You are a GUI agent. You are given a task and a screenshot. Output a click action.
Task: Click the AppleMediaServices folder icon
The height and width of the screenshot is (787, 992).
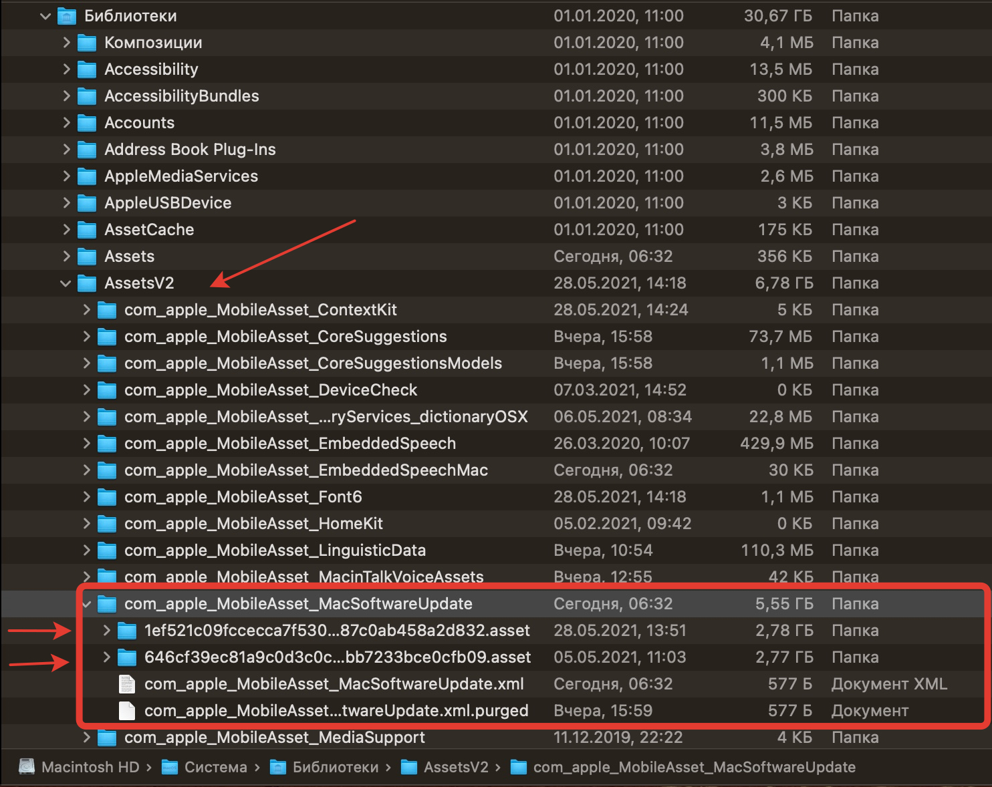coord(87,176)
